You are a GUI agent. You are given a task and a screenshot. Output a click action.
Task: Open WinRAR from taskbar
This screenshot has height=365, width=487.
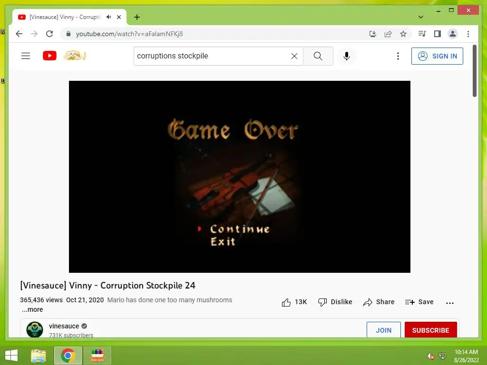coord(97,355)
